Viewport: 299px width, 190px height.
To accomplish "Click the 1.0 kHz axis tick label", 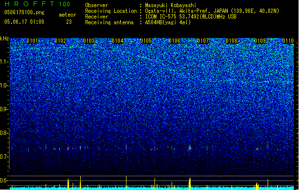I will 4,85.
